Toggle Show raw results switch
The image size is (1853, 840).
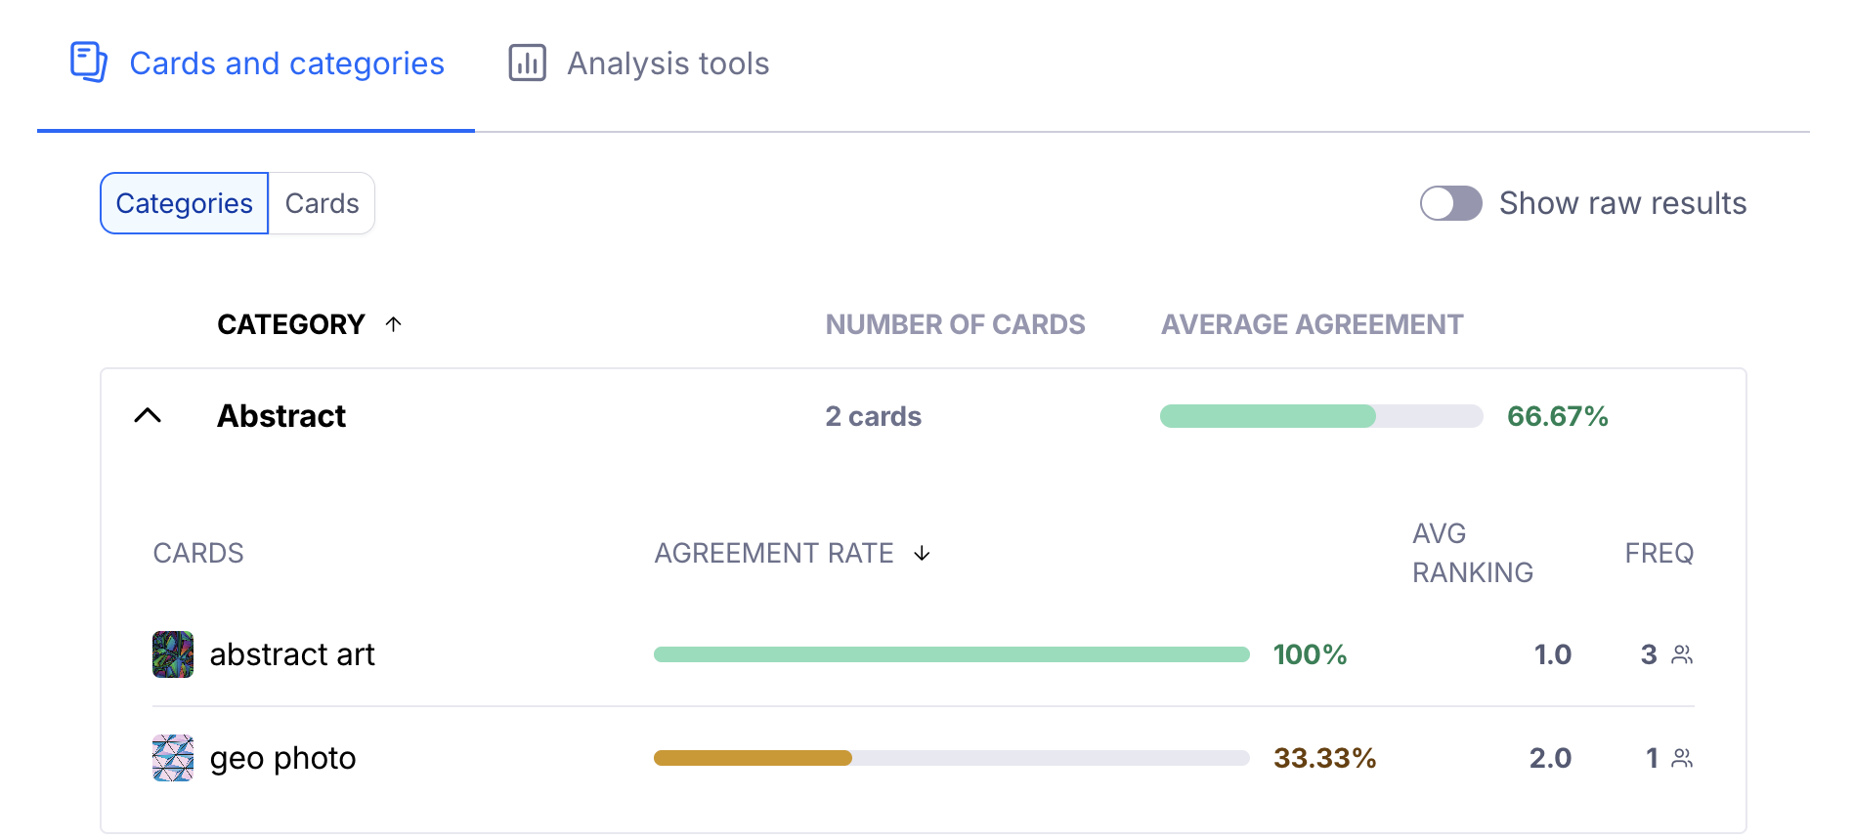point(1450,203)
